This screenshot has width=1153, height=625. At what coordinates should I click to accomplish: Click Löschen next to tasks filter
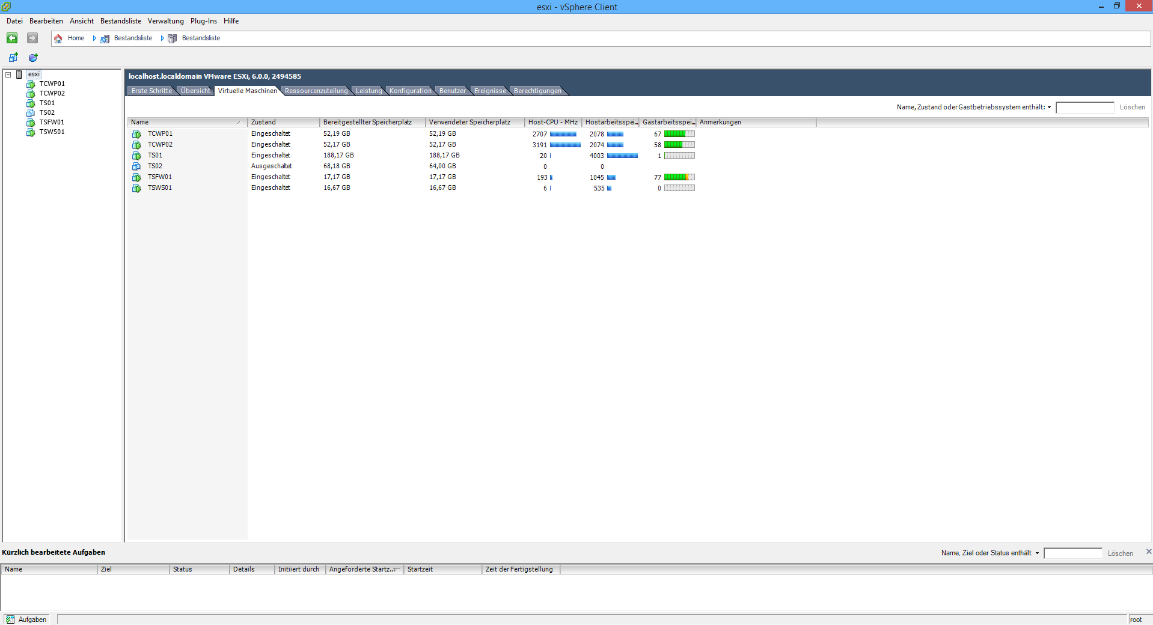point(1121,553)
